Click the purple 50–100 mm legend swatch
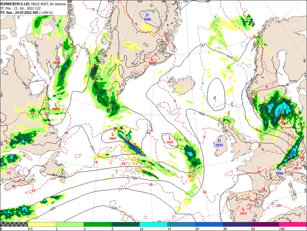 pyautogui.click(x=265, y=224)
